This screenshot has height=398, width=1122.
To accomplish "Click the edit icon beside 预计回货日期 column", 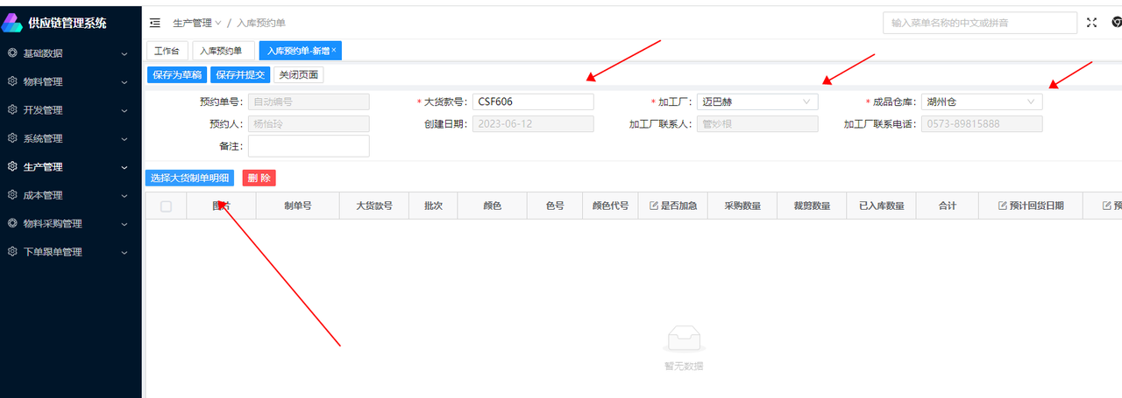I will coord(1002,206).
